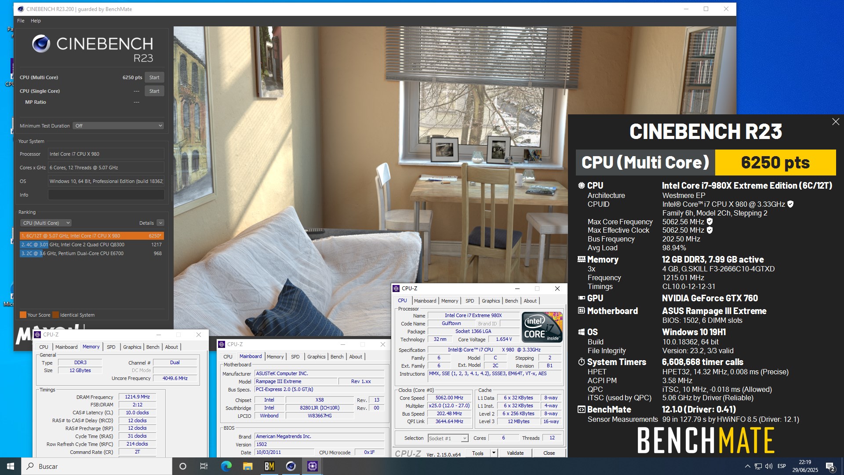Screen dimensions: 844x475
Task: Open the Cinebench Help menu
Action: 36,21
